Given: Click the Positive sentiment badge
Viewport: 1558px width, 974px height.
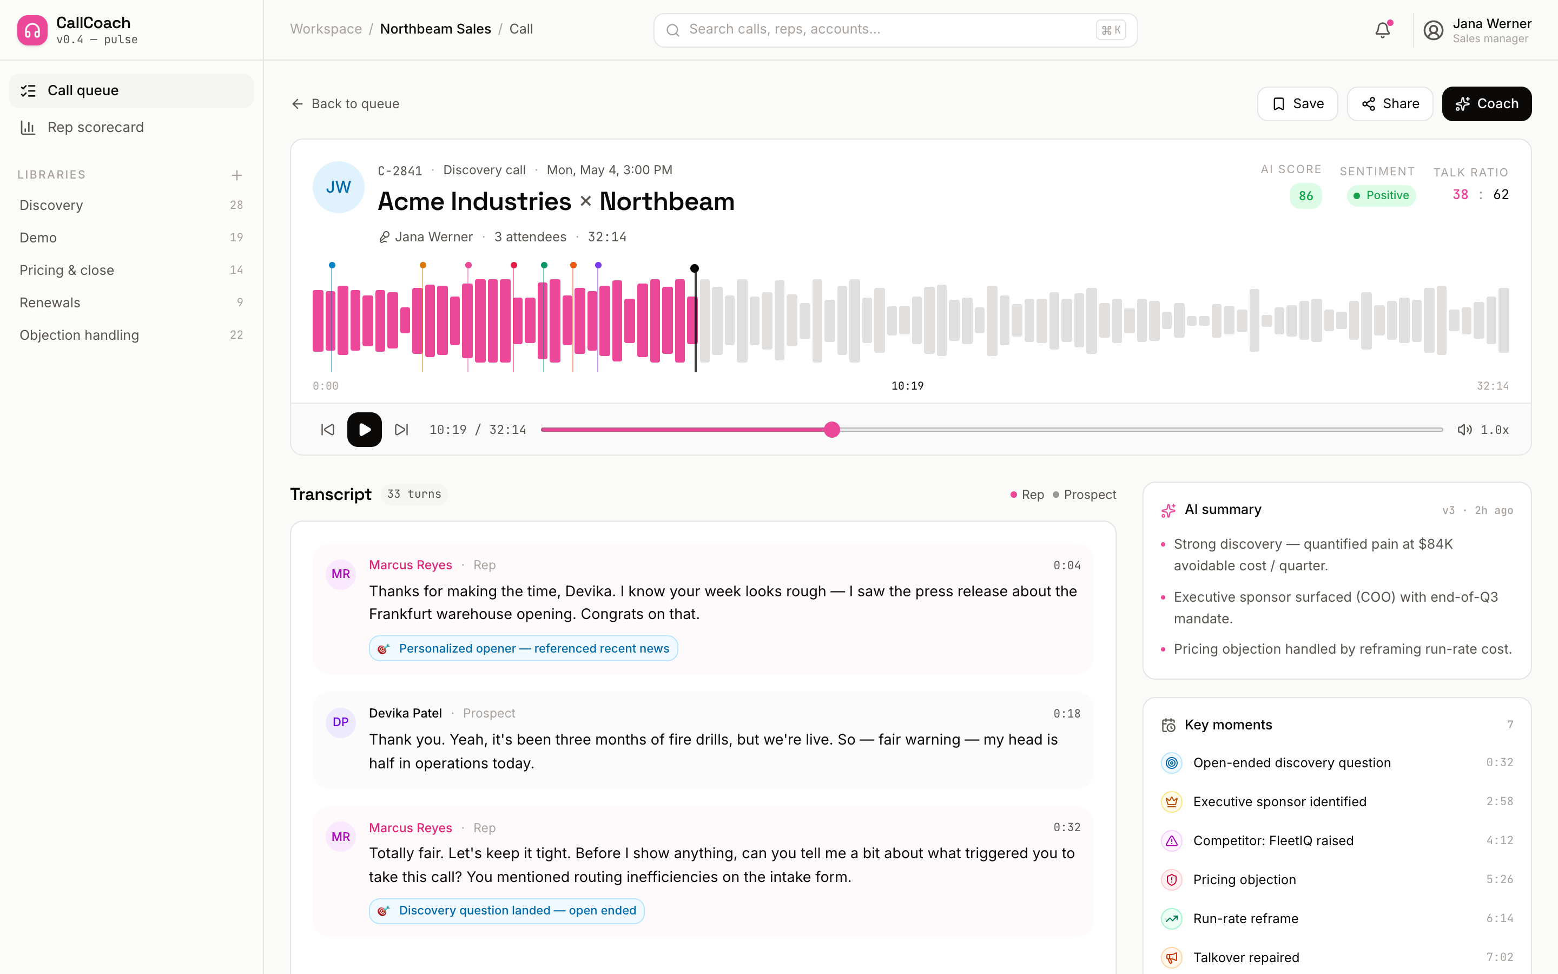Looking at the screenshot, I should click(1381, 195).
